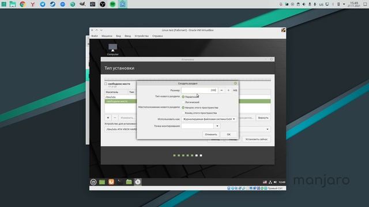Choose Конец этого пространства radio
The width and height of the screenshot is (369, 207).
[x=183, y=113]
